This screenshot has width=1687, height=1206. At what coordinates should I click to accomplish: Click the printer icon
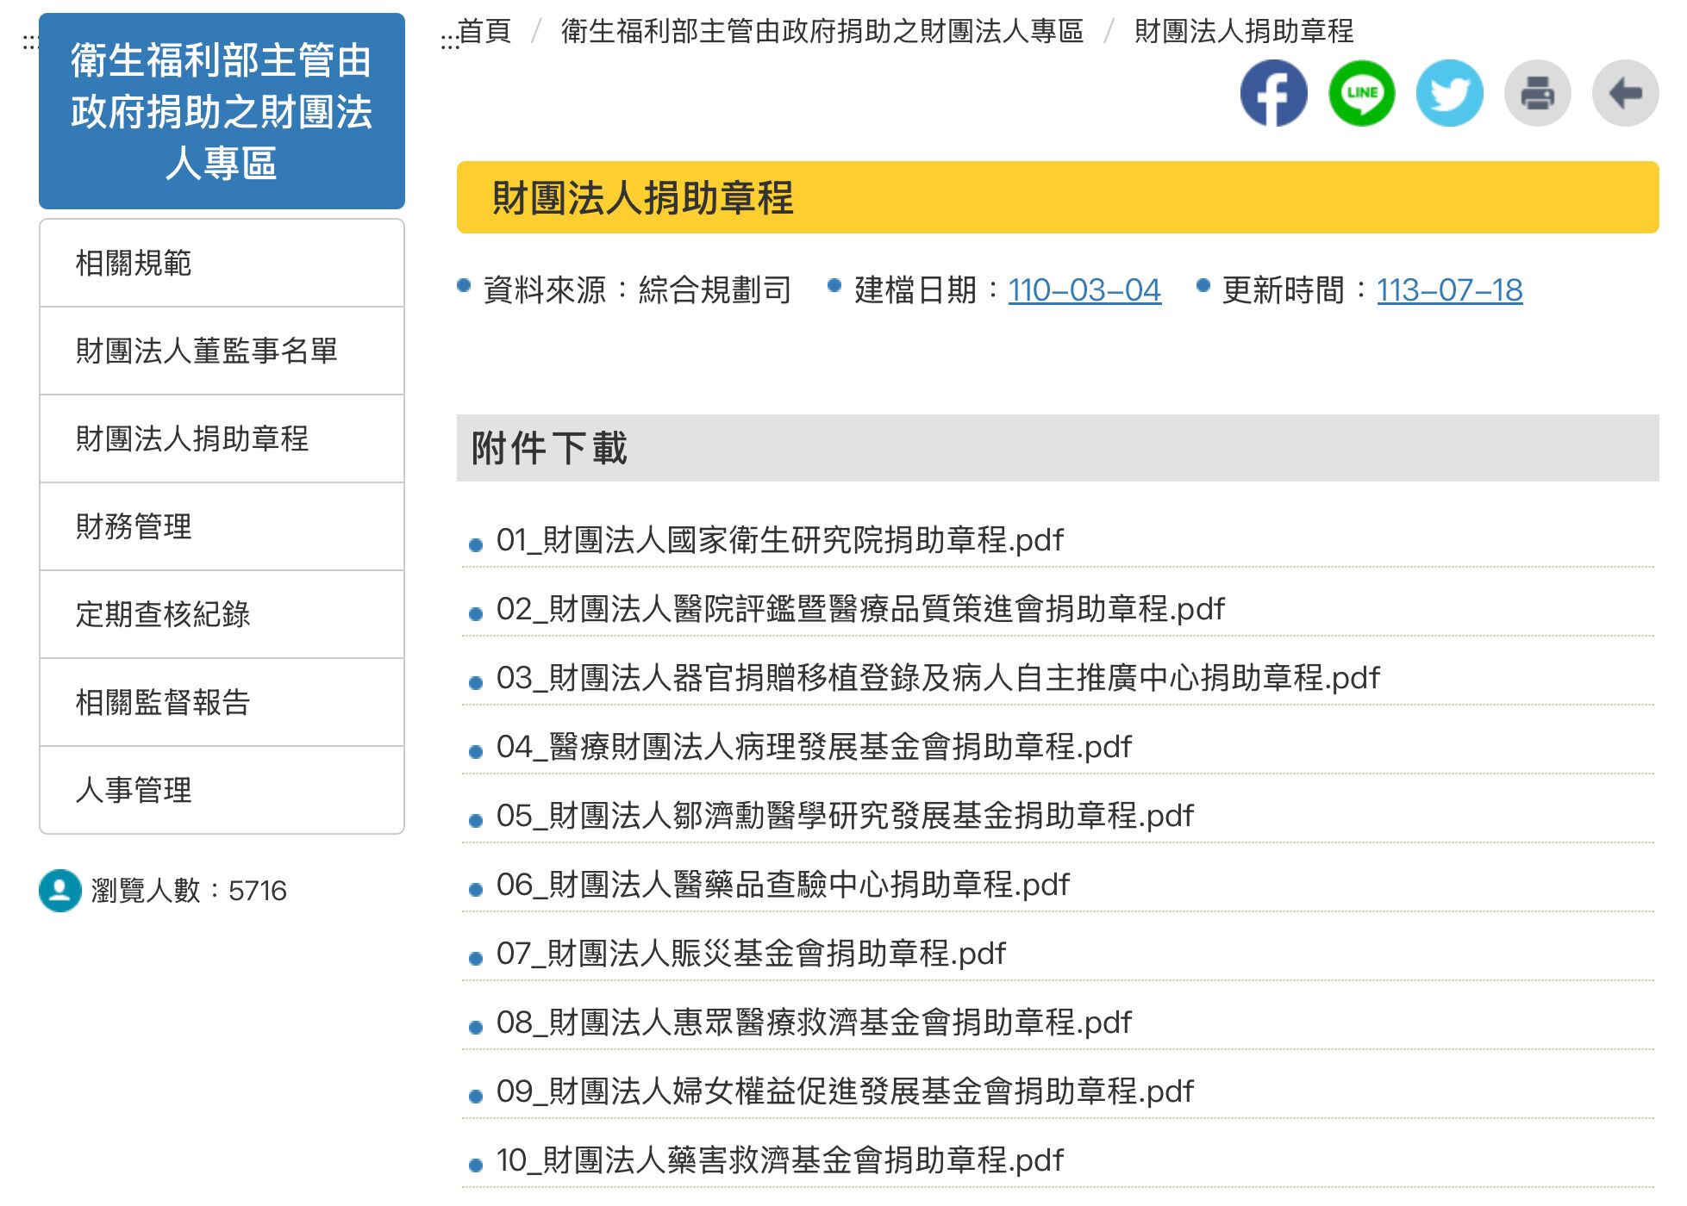[1537, 93]
